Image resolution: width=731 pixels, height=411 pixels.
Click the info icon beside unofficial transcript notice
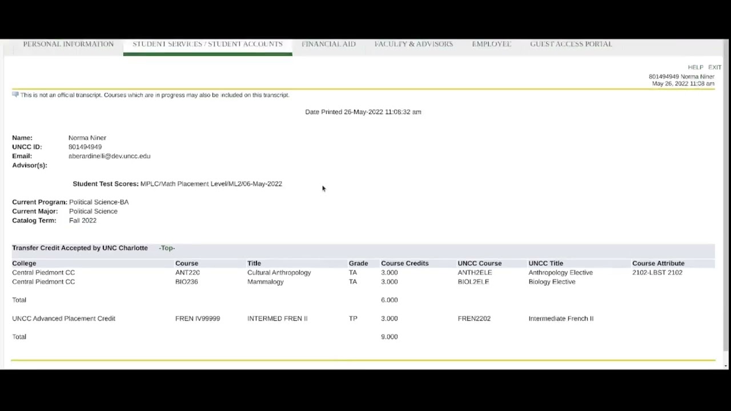[15, 95]
